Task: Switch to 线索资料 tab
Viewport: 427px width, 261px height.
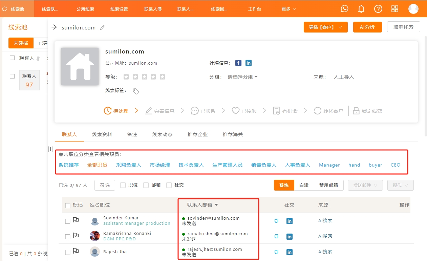Action: 102,134
